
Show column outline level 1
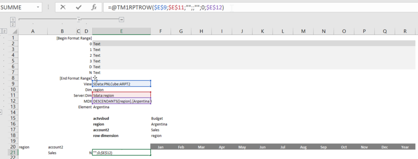12,20
